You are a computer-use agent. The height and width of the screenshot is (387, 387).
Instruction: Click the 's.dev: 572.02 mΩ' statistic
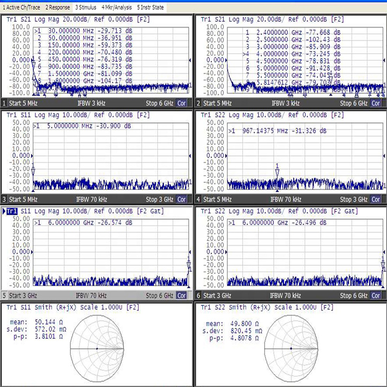pos(36,329)
